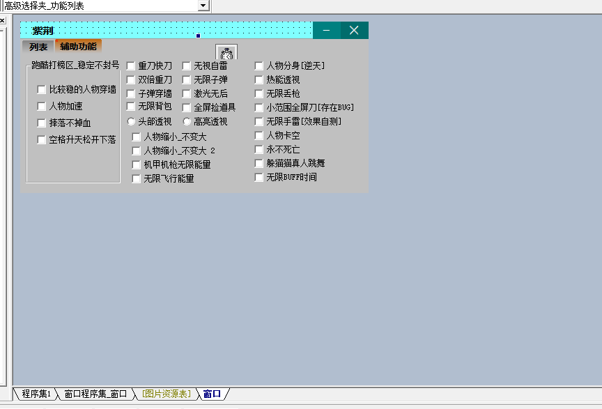Open the 高级选择夹_功能列表 dropdown arrow
This screenshot has width=602, height=409.
click(203, 6)
